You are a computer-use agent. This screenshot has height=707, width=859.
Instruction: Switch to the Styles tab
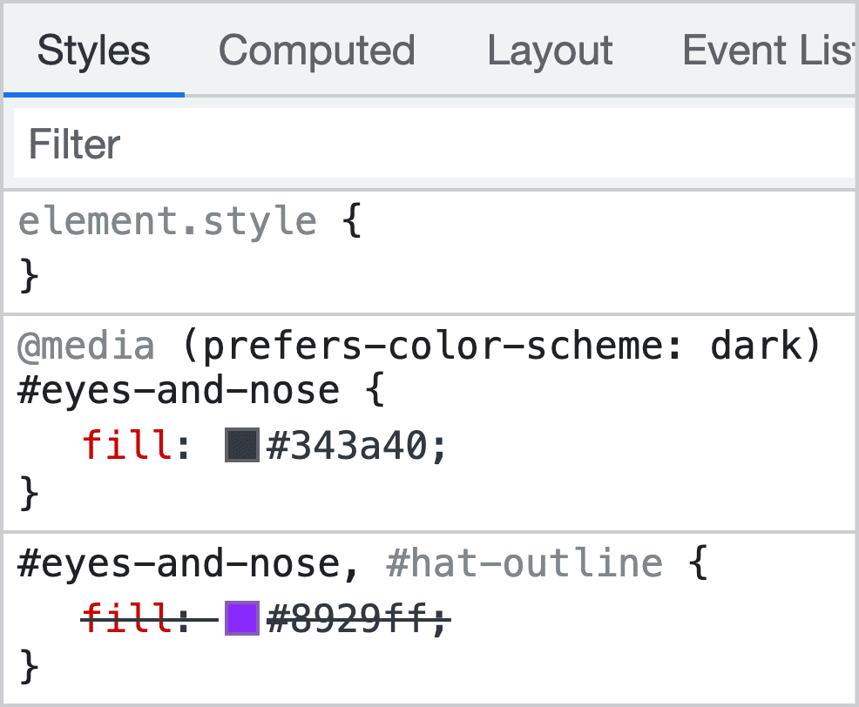point(93,50)
